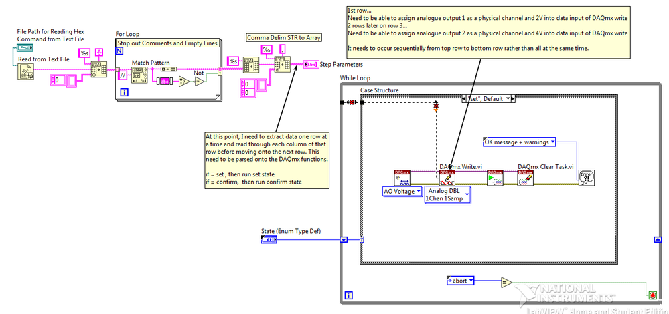The image size is (669, 314).
Task: Select the DAQmx Clear Task VI icon
Action: [x=526, y=178]
